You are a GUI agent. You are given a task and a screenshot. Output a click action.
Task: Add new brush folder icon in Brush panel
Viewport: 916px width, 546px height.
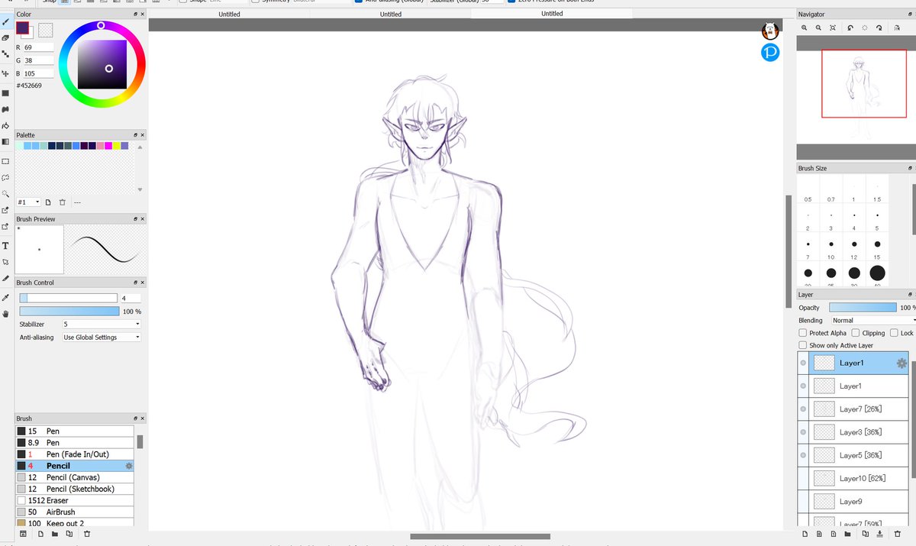click(55, 534)
